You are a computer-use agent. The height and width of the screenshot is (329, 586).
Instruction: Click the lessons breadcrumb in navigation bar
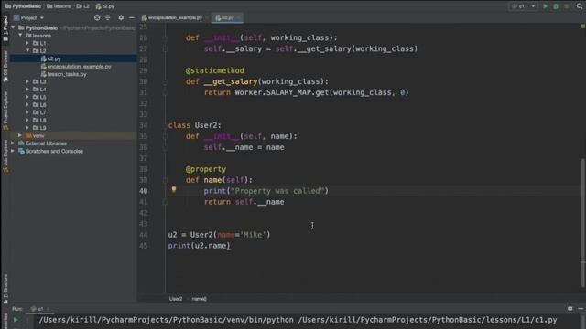pyautogui.click(x=59, y=6)
